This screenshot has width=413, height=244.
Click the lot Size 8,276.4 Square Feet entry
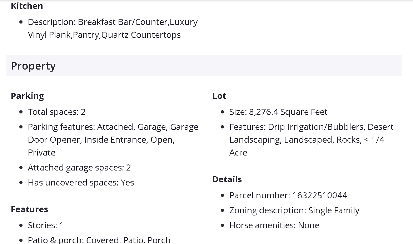pyautogui.click(x=278, y=112)
